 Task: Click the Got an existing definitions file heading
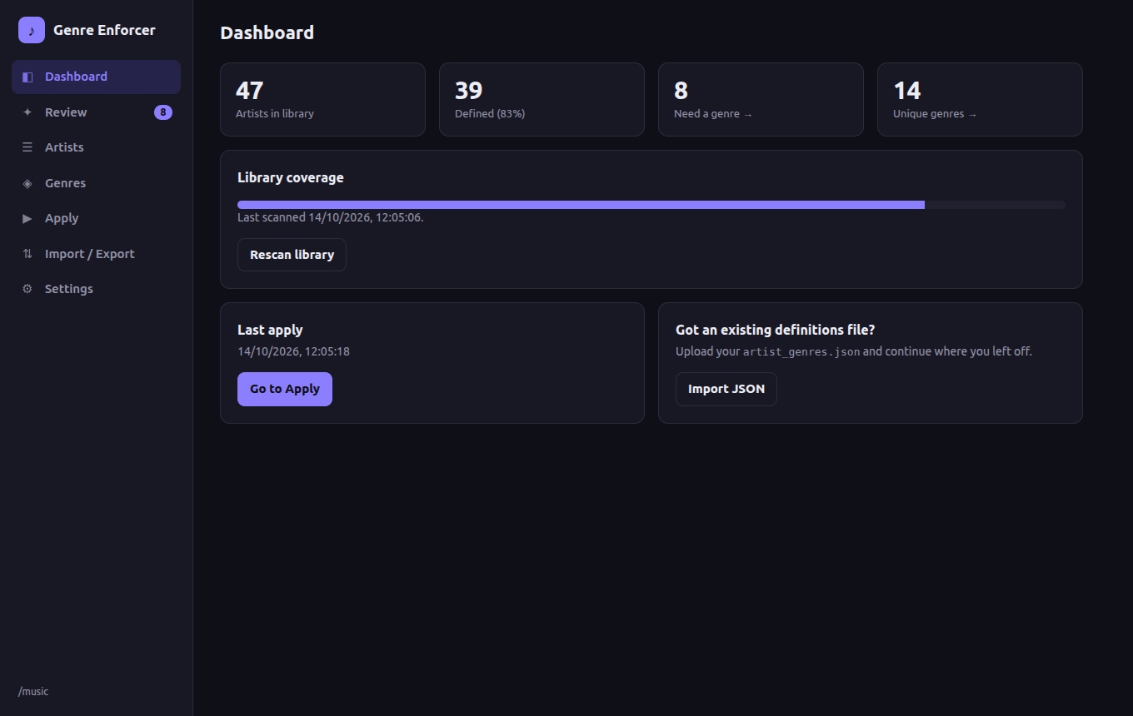[x=776, y=330]
